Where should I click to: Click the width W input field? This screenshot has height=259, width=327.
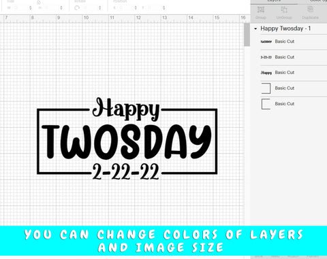click(20, 8)
